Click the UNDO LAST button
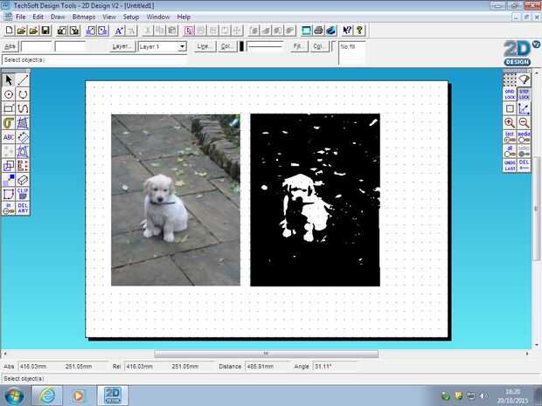The height and width of the screenshot is (406, 542). 510,166
